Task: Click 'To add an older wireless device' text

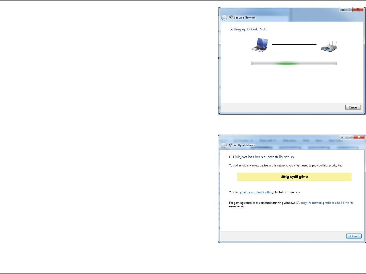Action: click(285, 166)
